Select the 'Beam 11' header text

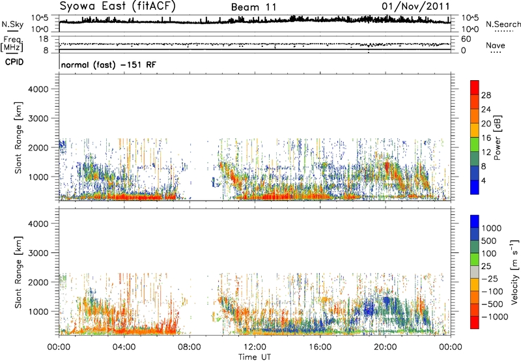click(253, 7)
